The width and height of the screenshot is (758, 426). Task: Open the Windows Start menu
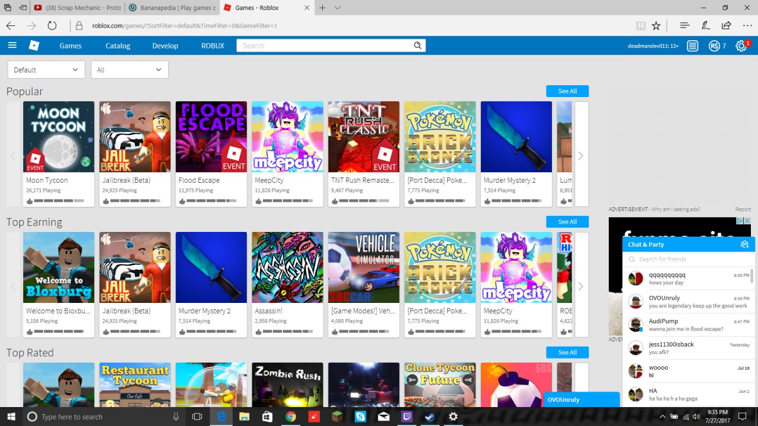coord(11,417)
